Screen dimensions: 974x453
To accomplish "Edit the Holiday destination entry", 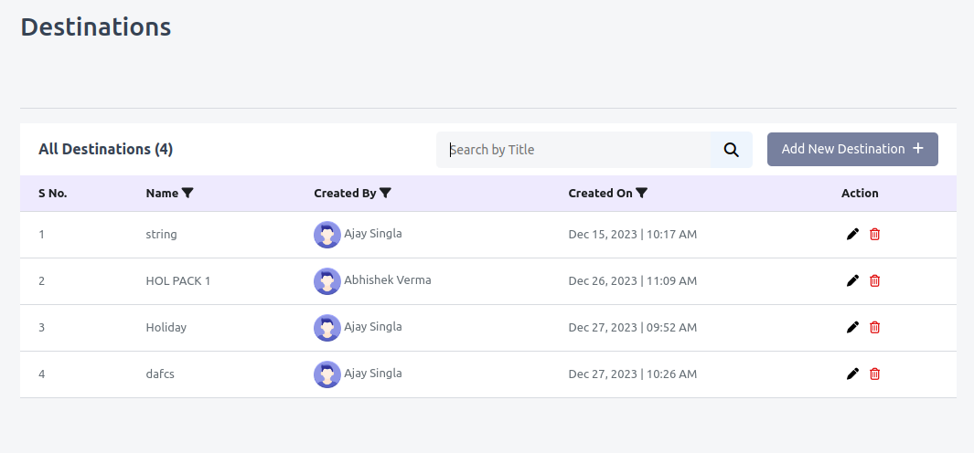I will (853, 327).
